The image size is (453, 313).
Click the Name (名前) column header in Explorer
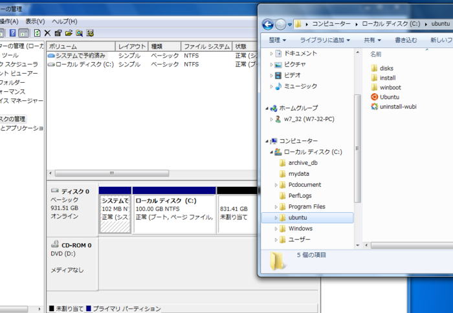tap(376, 54)
